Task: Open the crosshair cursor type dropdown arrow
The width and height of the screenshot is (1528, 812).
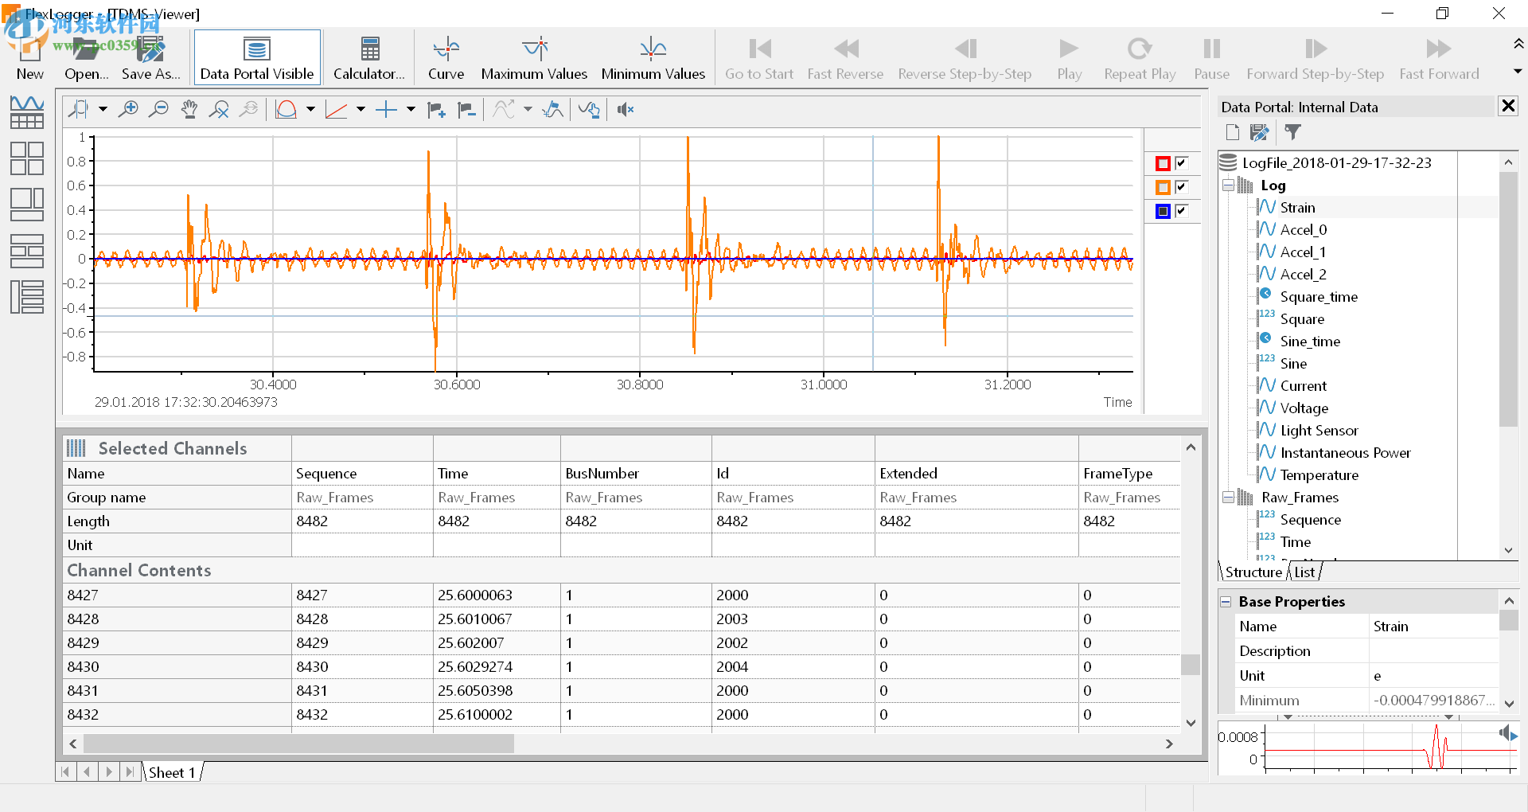Action: pos(411,110)
